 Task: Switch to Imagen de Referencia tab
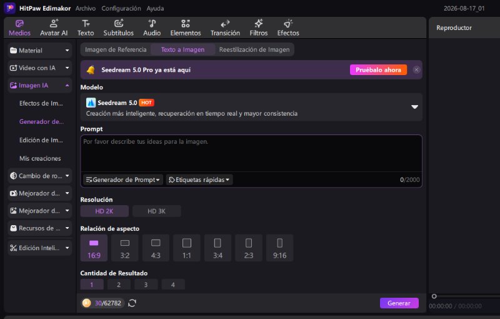coord(116,50)
